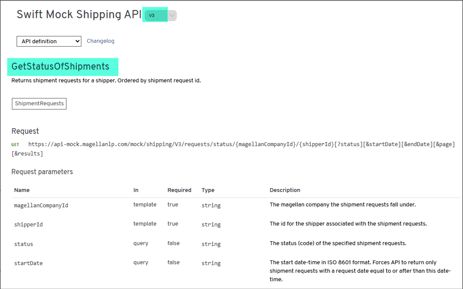Click the Request parameters heading
The width and height of the screenshot is (463, 289).
coord(42,172)
